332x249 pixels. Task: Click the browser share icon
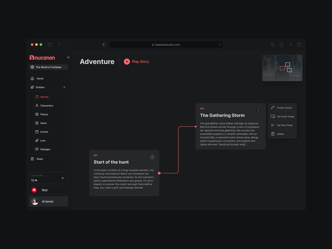282,44
